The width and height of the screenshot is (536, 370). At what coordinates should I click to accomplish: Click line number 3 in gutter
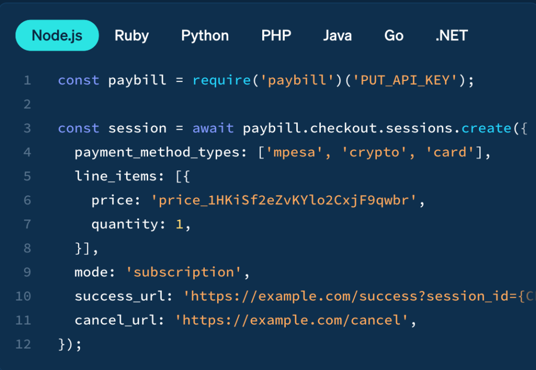[27, 129]
